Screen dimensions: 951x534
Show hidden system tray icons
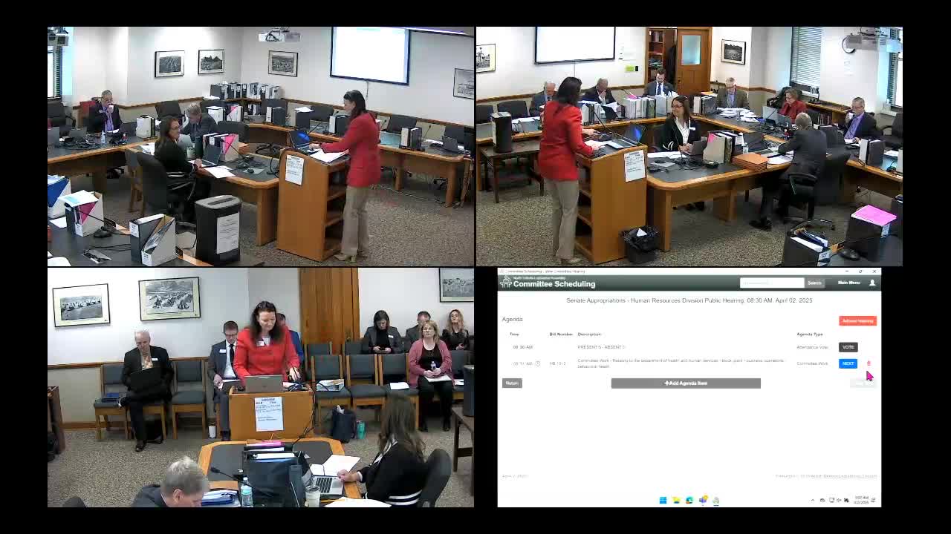click(x=813, y=500)
